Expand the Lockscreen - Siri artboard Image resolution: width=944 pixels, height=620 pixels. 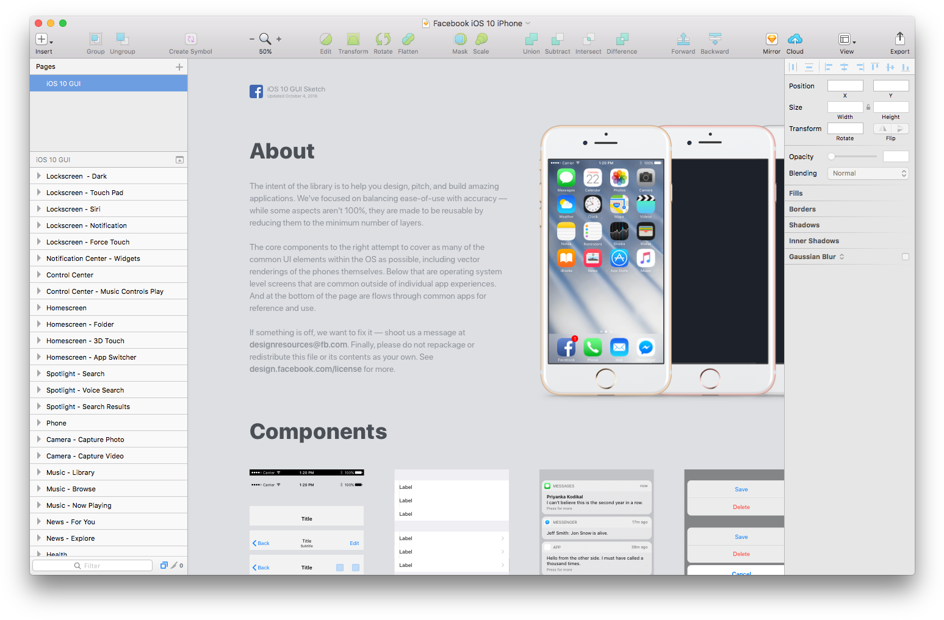pyautogui.click(x=38, y=208)
